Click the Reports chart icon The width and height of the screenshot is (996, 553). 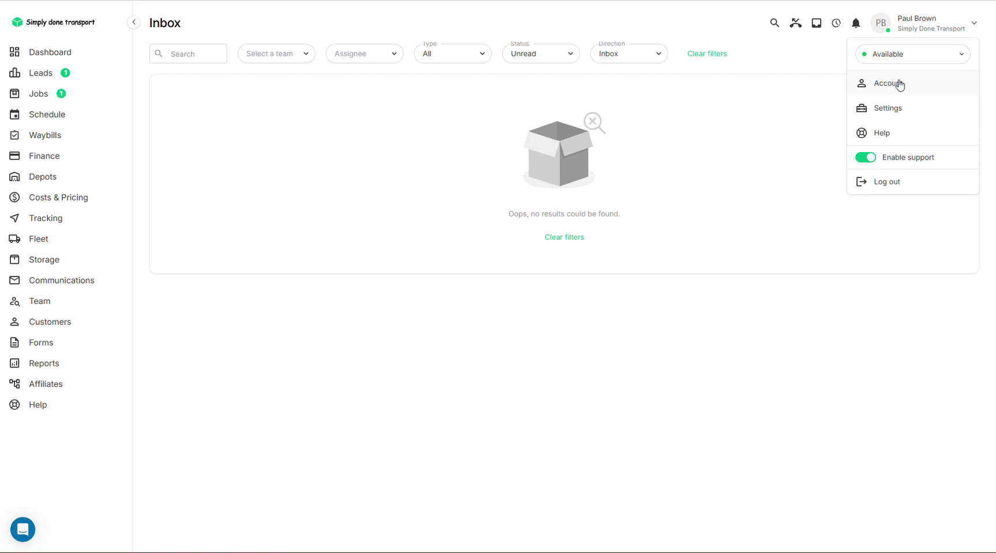pos(14,363)
